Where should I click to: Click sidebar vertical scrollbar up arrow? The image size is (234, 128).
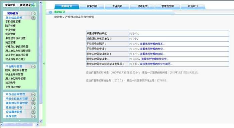pyautogui.click(x=40, y=3)
